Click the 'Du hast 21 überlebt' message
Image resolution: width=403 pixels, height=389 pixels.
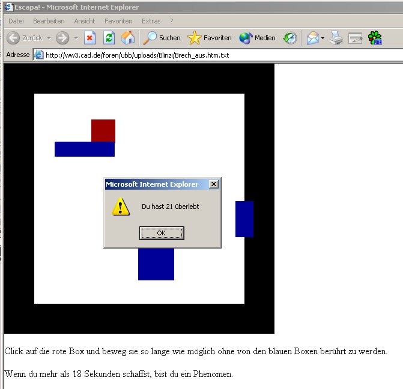171,207
